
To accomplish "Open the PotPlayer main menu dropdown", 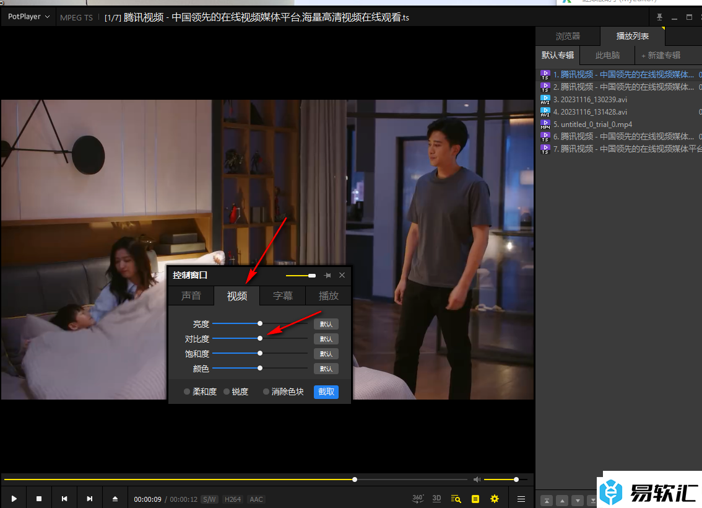I will click(28, 17).
